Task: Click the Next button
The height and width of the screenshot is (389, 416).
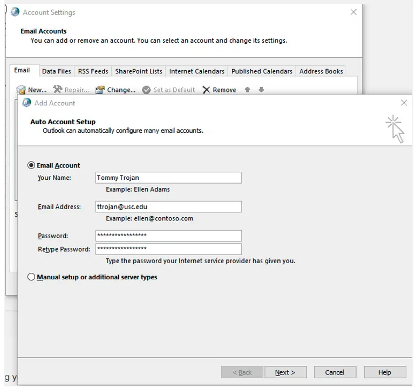Action: [285, 372]
